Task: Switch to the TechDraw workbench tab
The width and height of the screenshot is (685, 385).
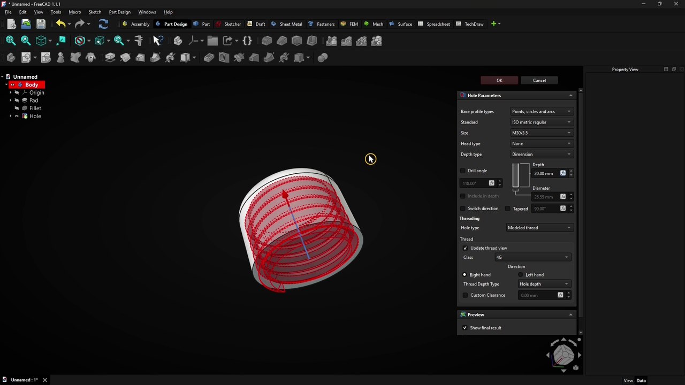Action: (470, 24)
